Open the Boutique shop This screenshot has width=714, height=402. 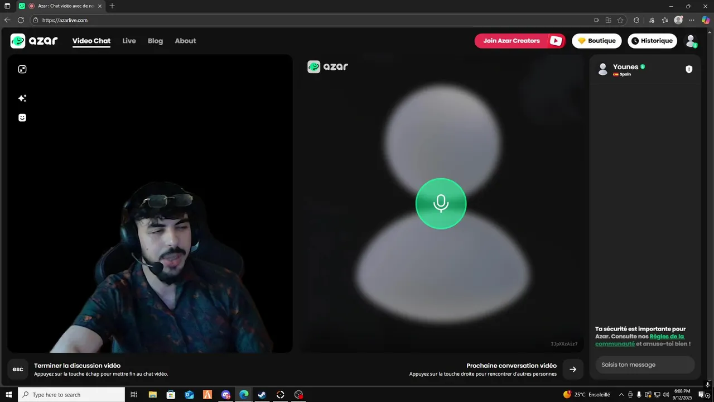596,41
